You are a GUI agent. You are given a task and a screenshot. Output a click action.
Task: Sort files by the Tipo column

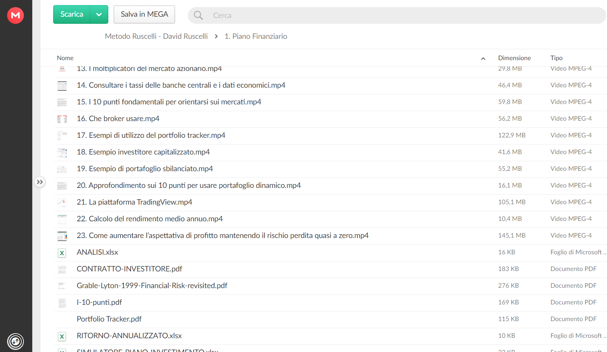coord(556,58)
